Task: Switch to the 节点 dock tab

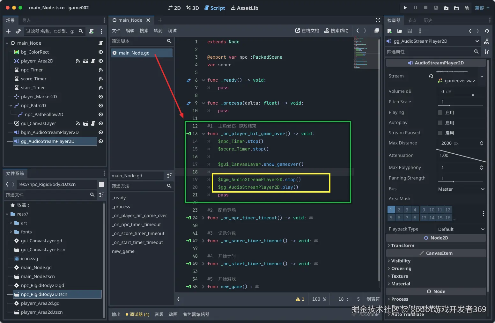Action: 412,20
